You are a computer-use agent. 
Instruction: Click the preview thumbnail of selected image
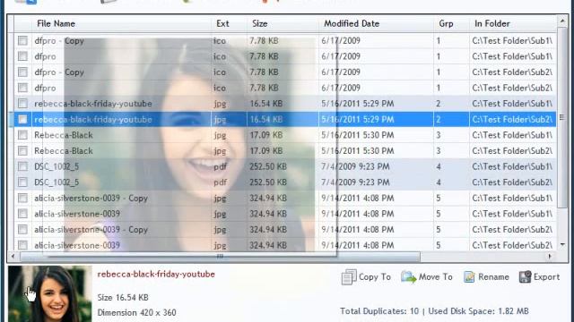(x=50, y=294)
